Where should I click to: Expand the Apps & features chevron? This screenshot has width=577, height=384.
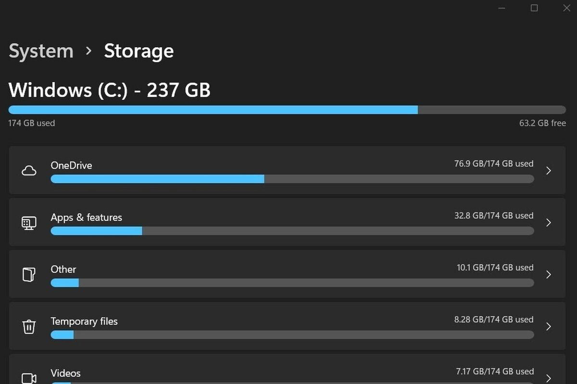(x=549, y=223)
